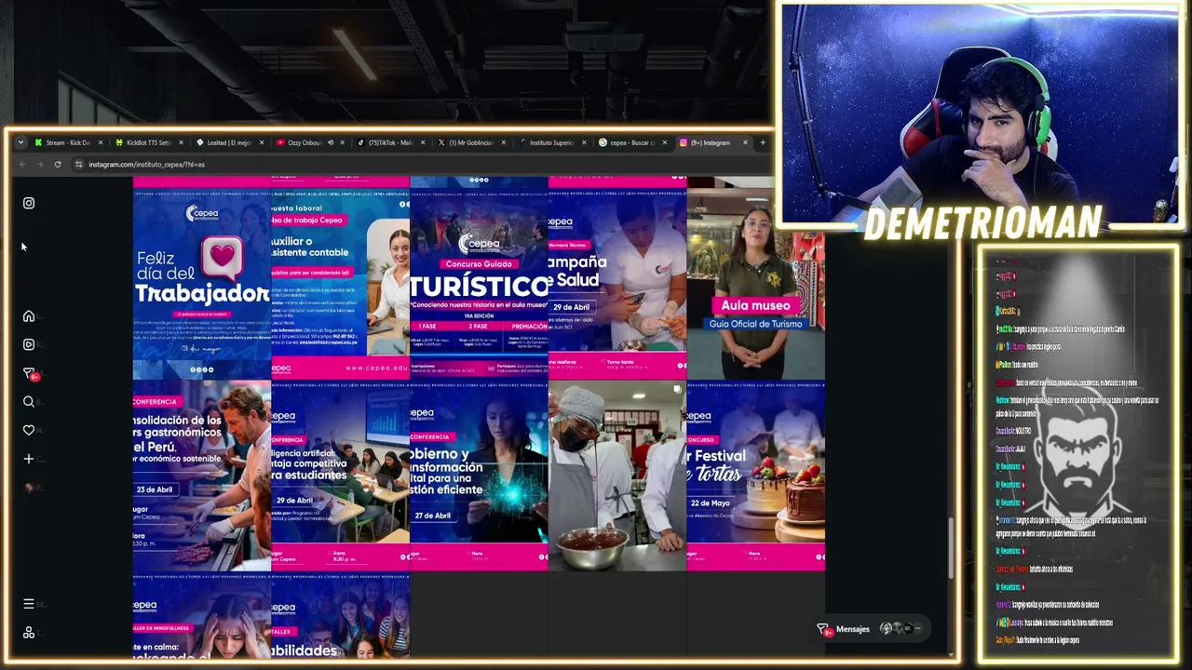The height and width of the screenshot is (670, 1192).
Task: Click the Instagram logo in the sidebar
Action: [x=29, y=203]
